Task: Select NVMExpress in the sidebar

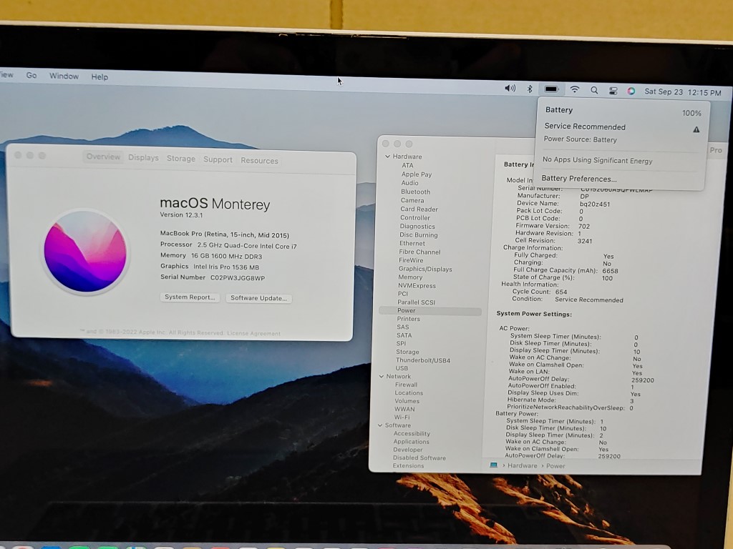Action: pos(417,286)
